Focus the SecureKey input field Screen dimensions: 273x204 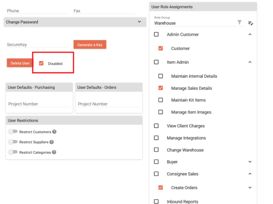[x=38, y=44]
